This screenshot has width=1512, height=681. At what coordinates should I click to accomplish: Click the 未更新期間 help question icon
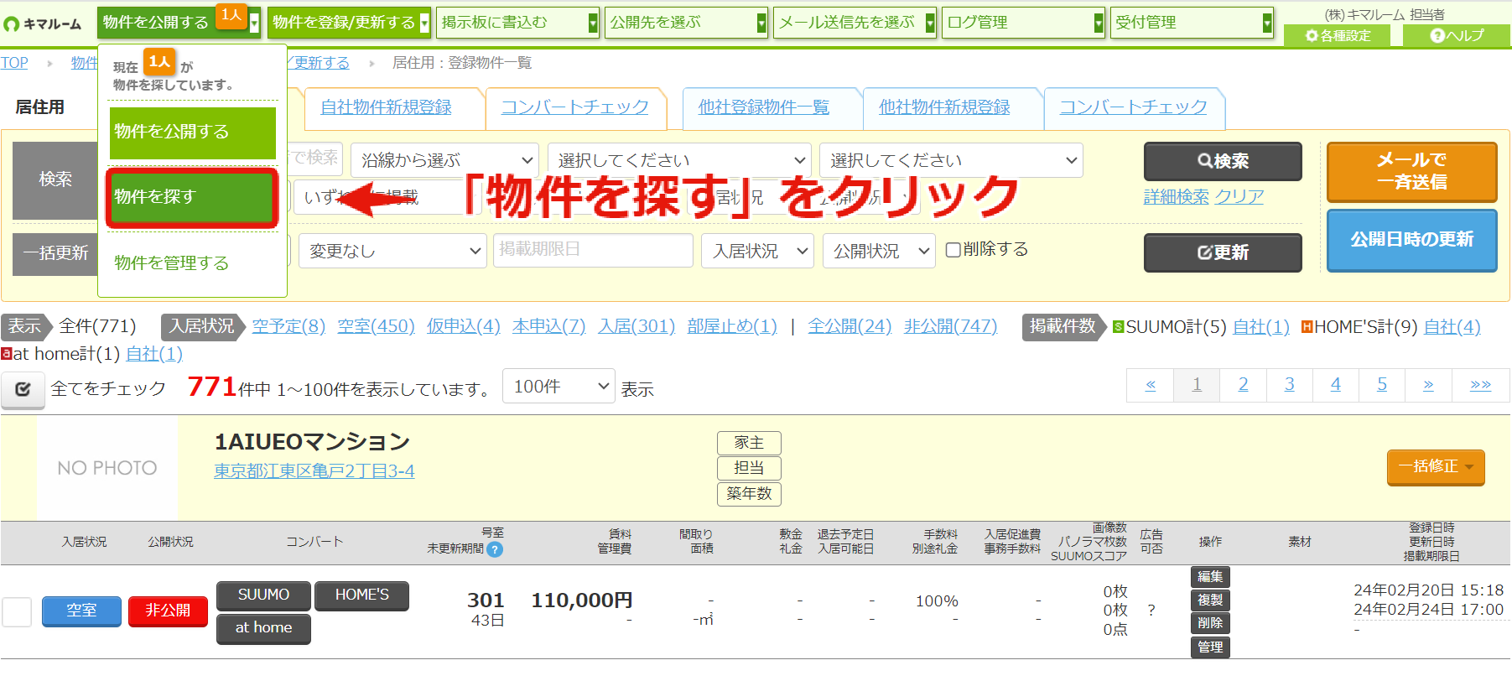(495, 549)
